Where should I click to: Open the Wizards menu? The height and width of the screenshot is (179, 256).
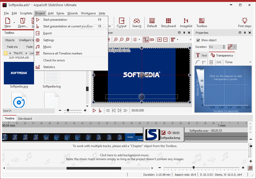tap(72, 13)
